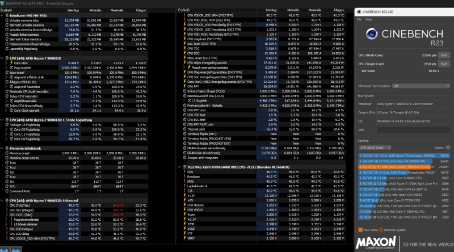Expand the Core C0 Foglaltság row
454x252 pixels.
[7, 129]
